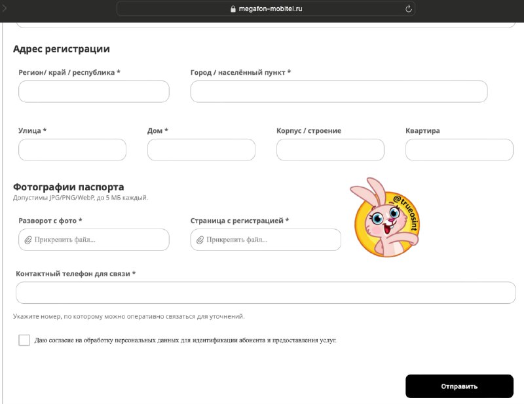524x404 pixels.
Task: Click the Город / населённый пункт input
Action: click(x=339, y=92)
